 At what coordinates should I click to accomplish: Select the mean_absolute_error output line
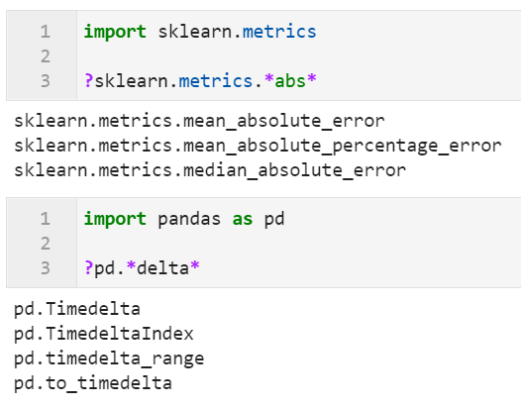coord(199,121)
